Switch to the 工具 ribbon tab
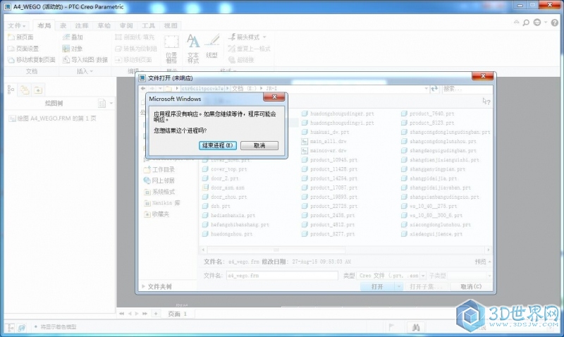This screenshot has width=564, height=337. tap(148, 25)
